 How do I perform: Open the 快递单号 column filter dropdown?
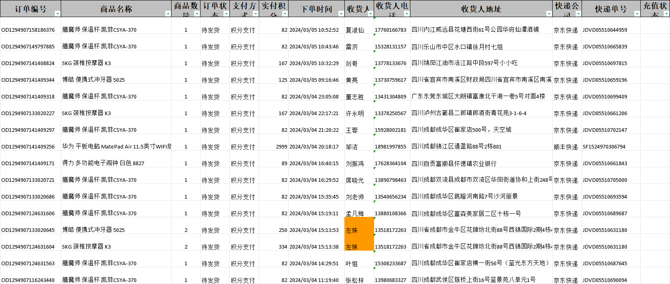(x=637, y=14)
